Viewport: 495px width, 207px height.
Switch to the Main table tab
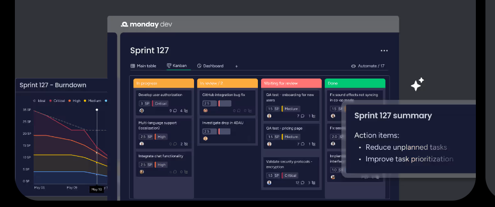(x=144, y=66)
